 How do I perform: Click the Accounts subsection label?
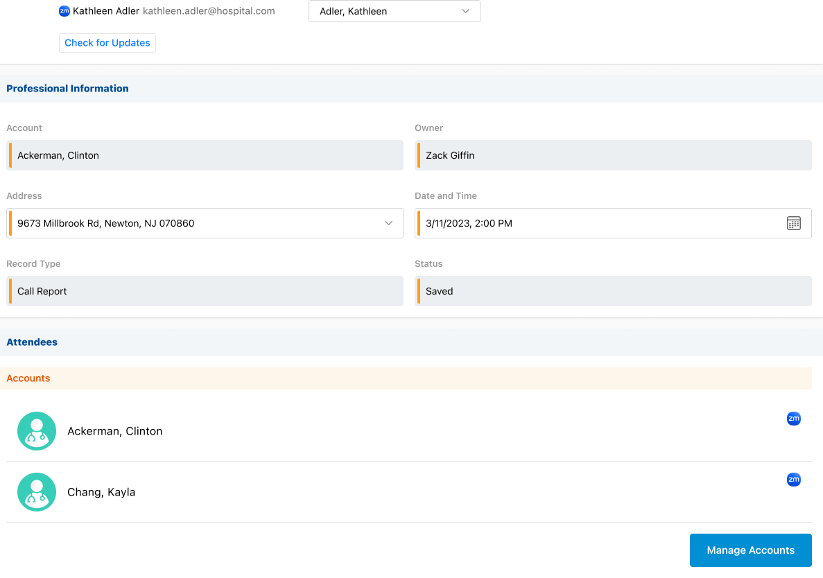click(x=28, y=378)
